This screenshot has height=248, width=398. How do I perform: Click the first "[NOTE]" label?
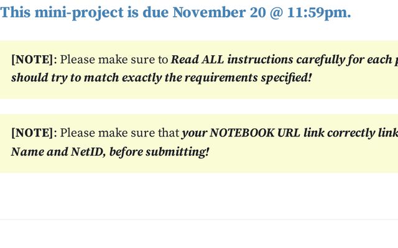34,60
